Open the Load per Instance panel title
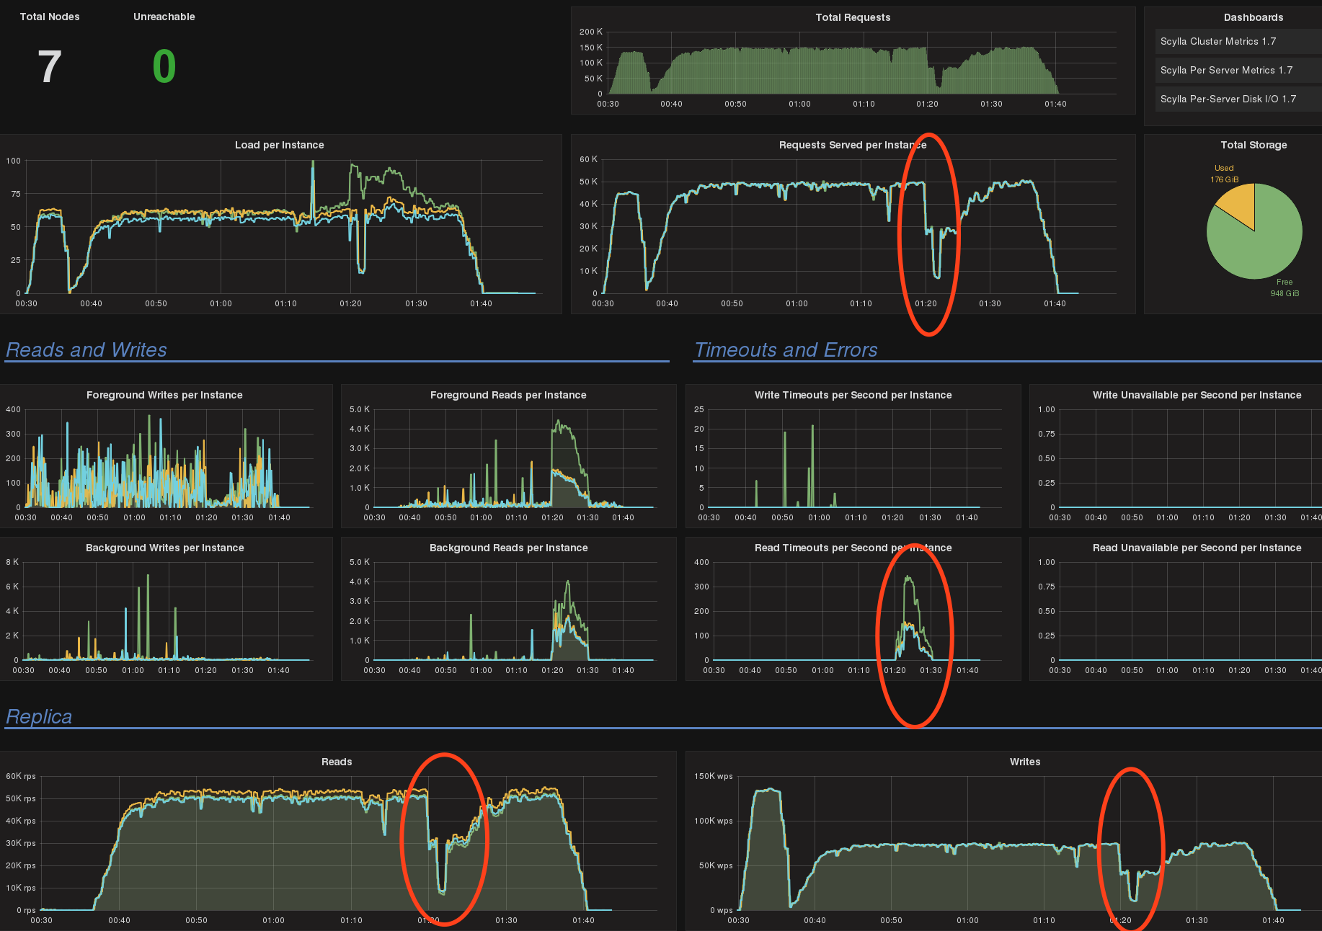This screenshot has height=931, width=1322. (x=280, y=145)
